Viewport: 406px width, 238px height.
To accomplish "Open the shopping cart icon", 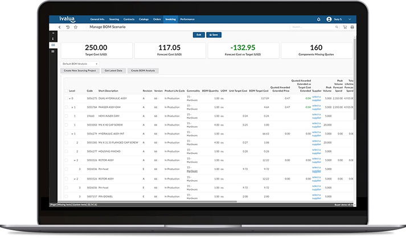I will tap(345, 27).
